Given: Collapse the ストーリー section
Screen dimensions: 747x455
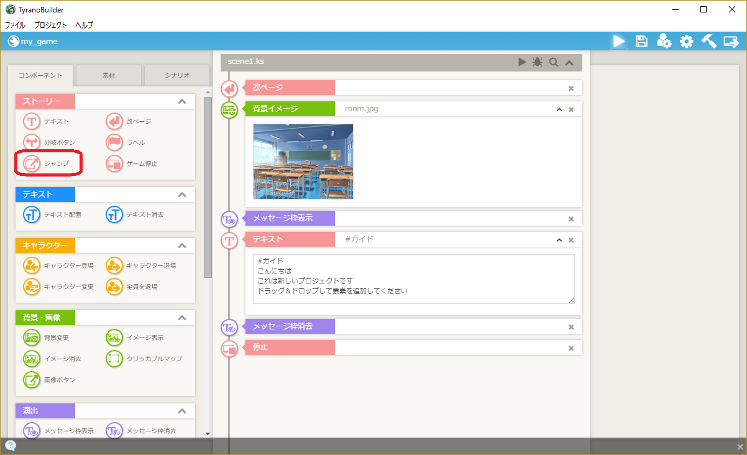Looking at the screenshot, I should 182,101.
